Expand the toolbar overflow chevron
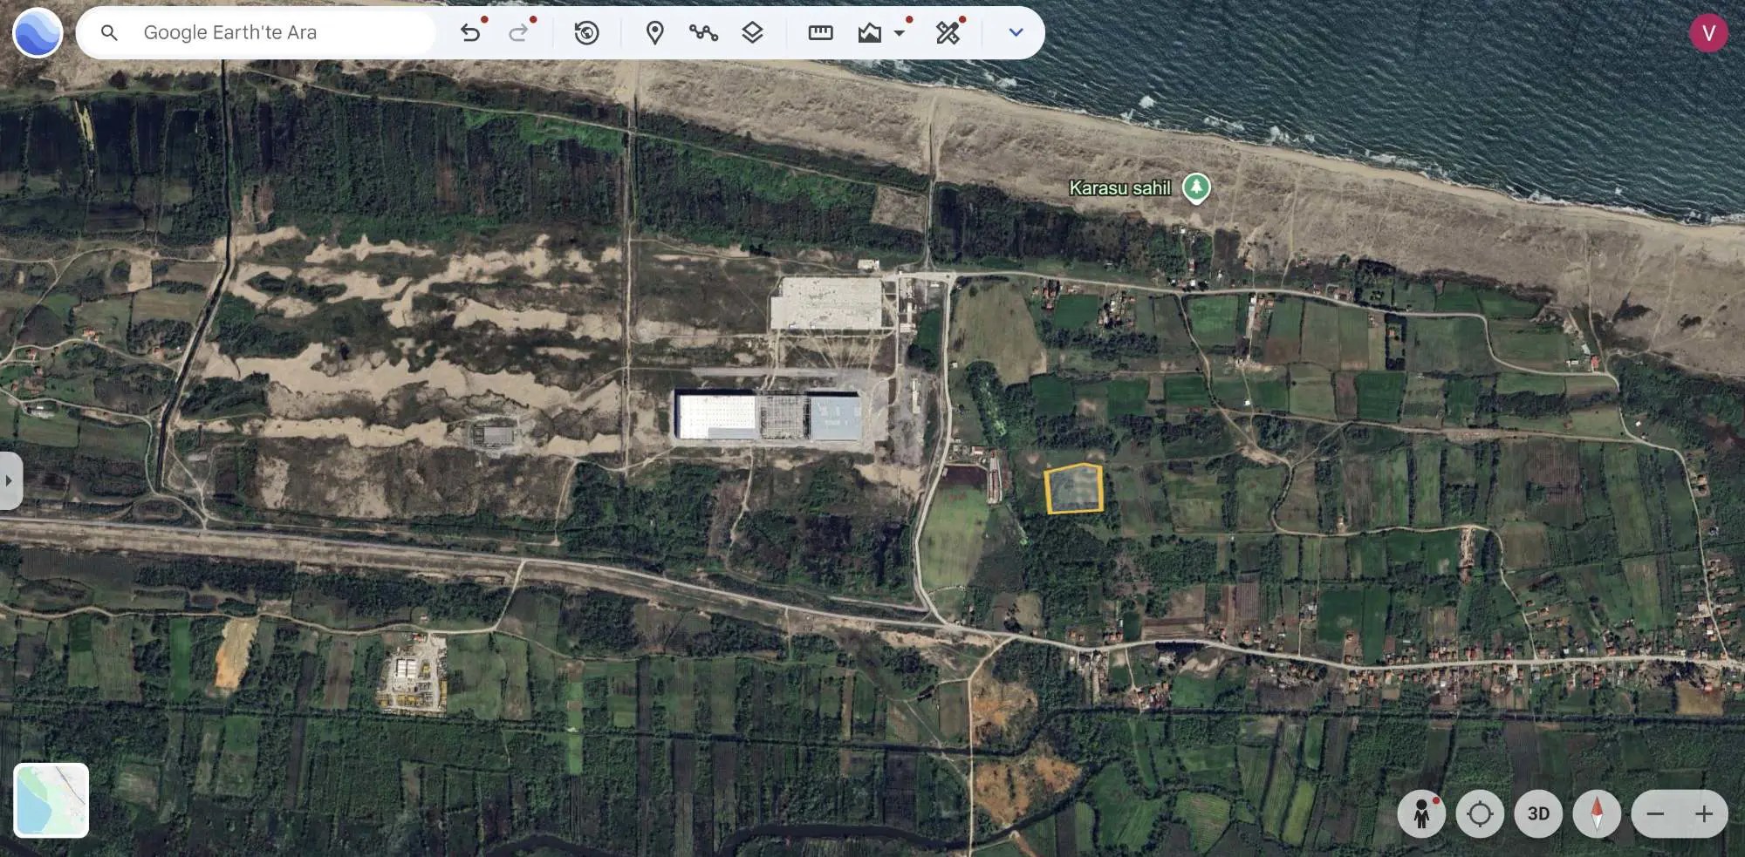The image size is (1745, 857). 1016,33
